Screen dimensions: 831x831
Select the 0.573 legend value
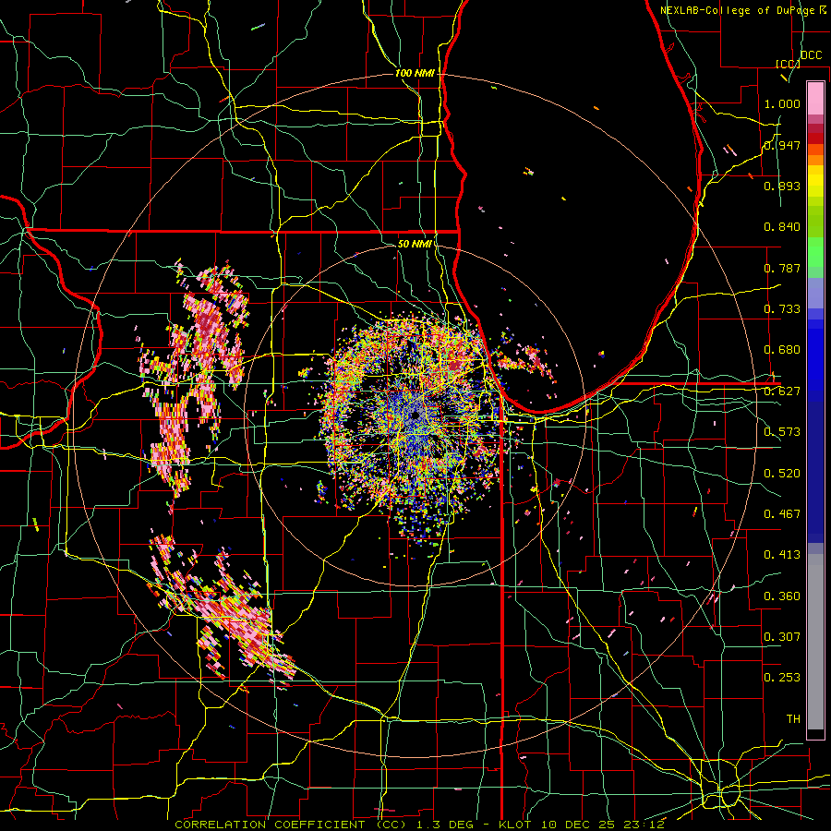point(782,432)
